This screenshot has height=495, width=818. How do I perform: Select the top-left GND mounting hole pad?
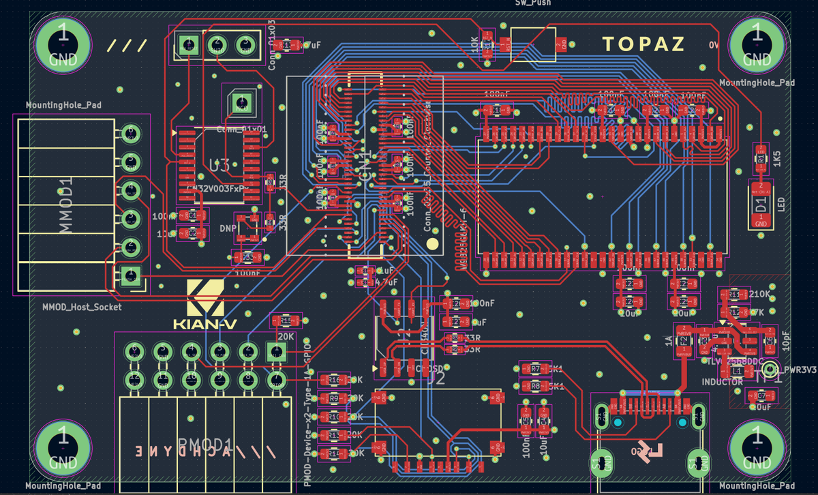coord(63,46)
